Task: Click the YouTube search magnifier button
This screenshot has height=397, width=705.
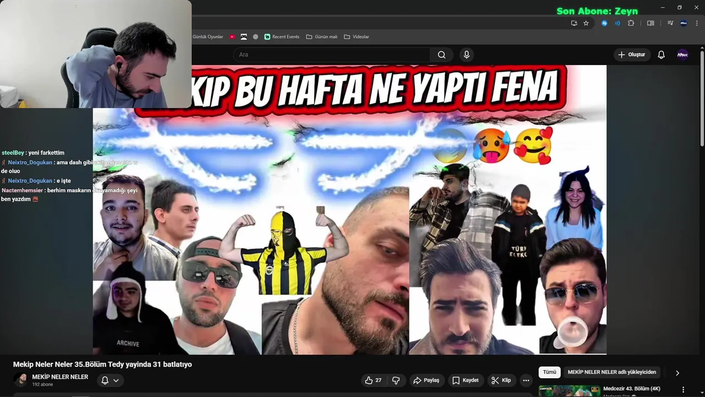Action: [442, 55]
